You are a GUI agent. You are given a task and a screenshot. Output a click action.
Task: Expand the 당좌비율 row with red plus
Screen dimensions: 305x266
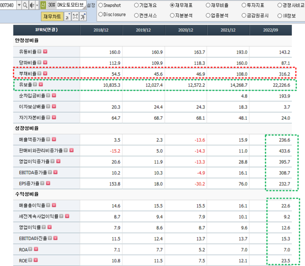(45, 62)
